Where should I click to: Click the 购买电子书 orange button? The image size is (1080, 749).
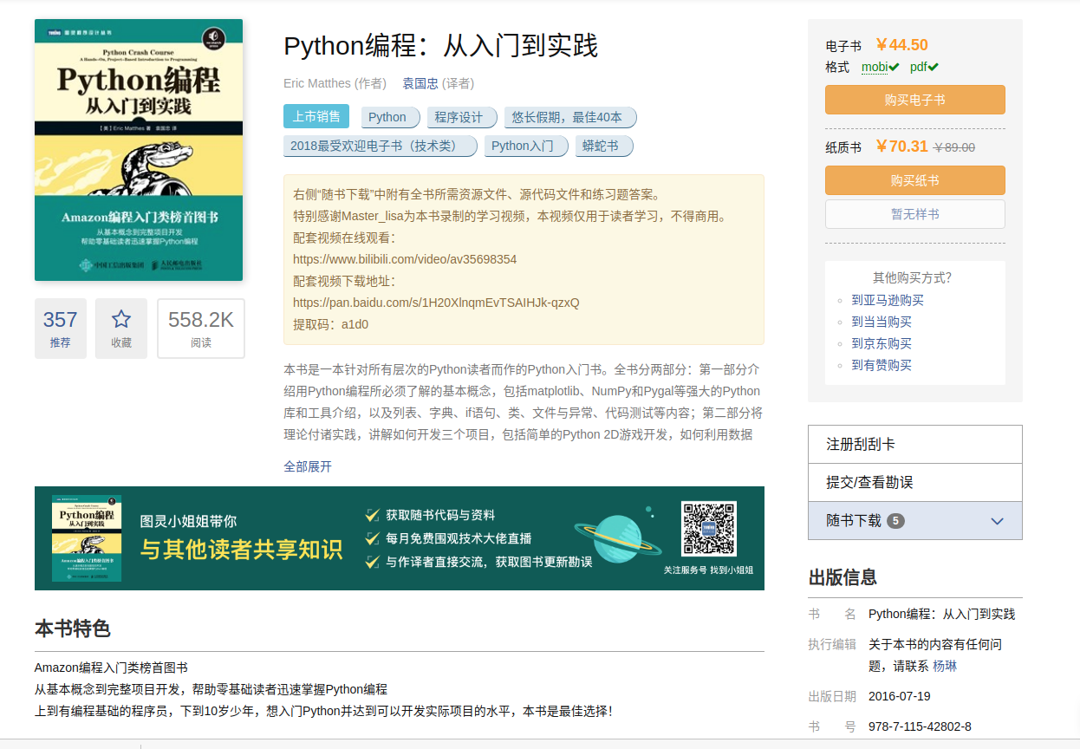pos(914,100)
